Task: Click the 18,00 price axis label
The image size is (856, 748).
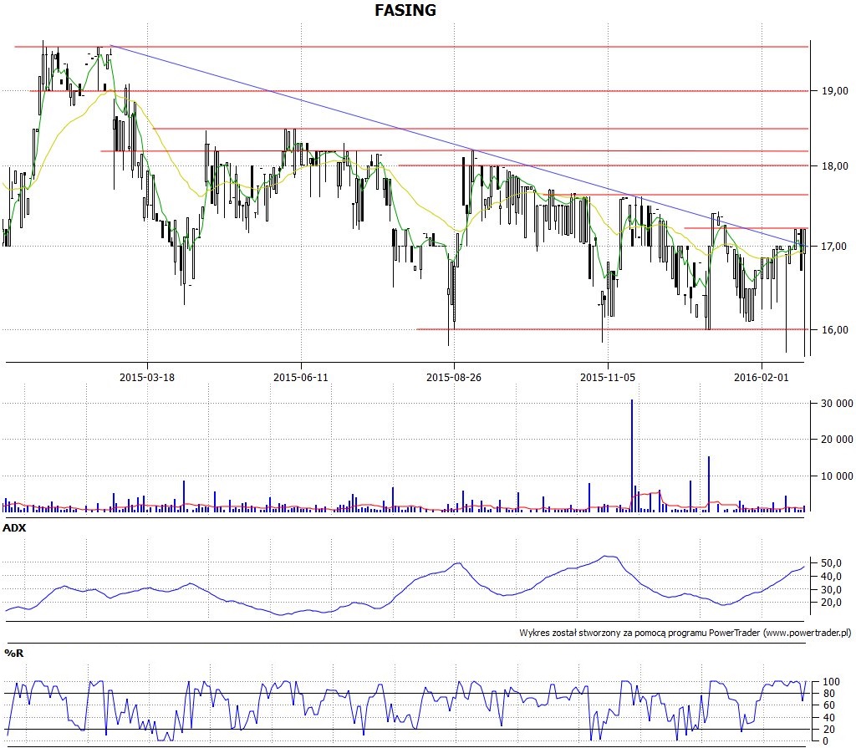Action: (835, 166)
